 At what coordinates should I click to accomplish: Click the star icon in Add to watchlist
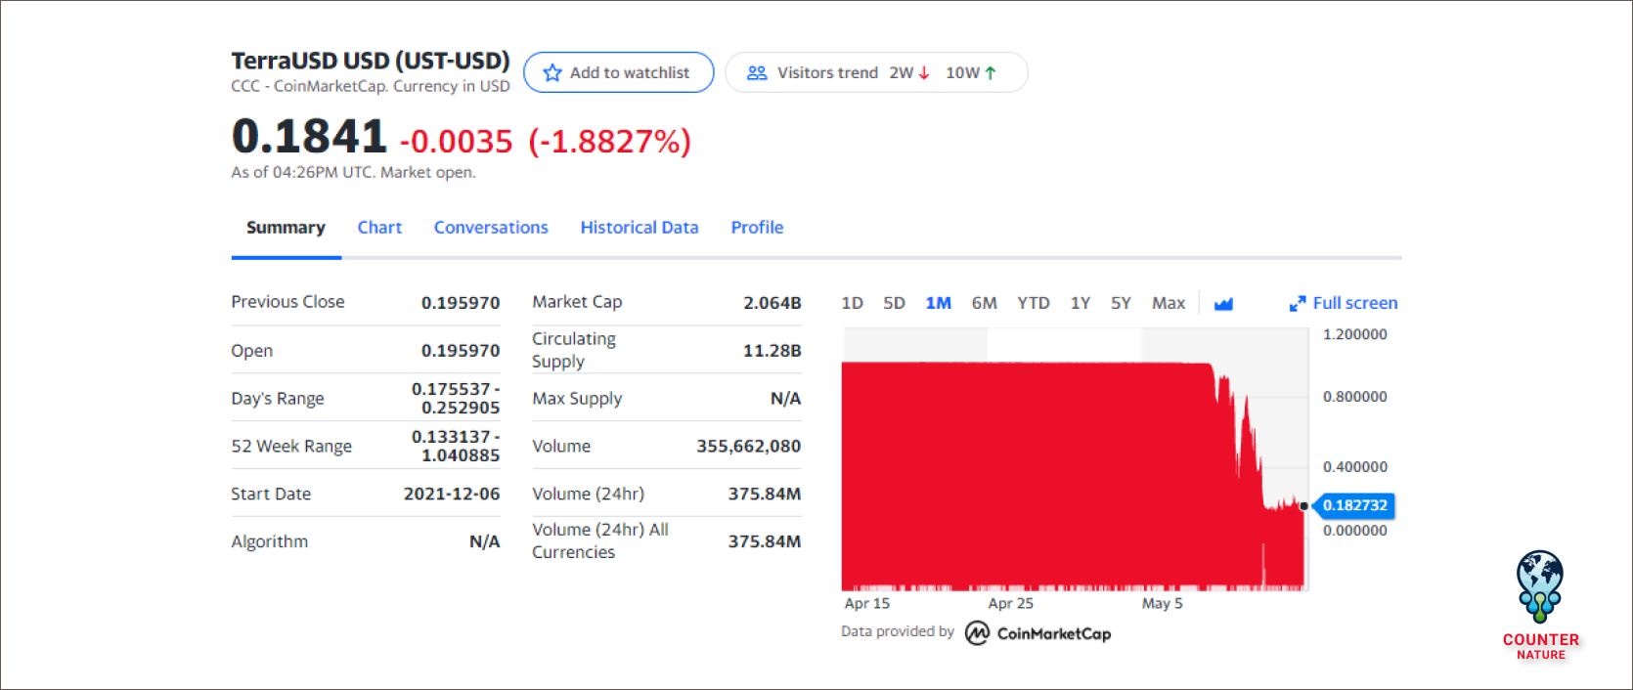point(552,73)
